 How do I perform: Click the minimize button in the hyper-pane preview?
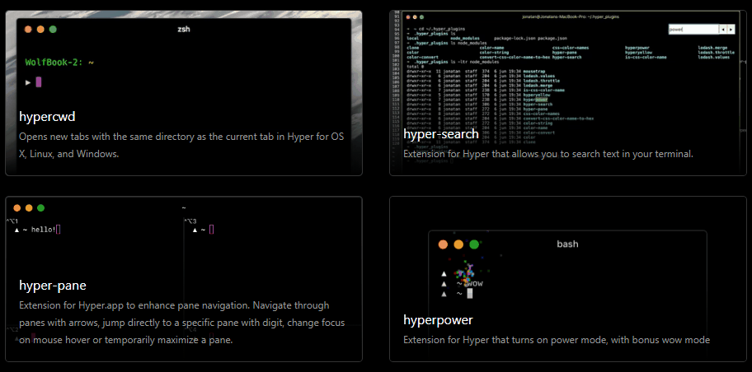pyautogui.click(x=29, y=207)
